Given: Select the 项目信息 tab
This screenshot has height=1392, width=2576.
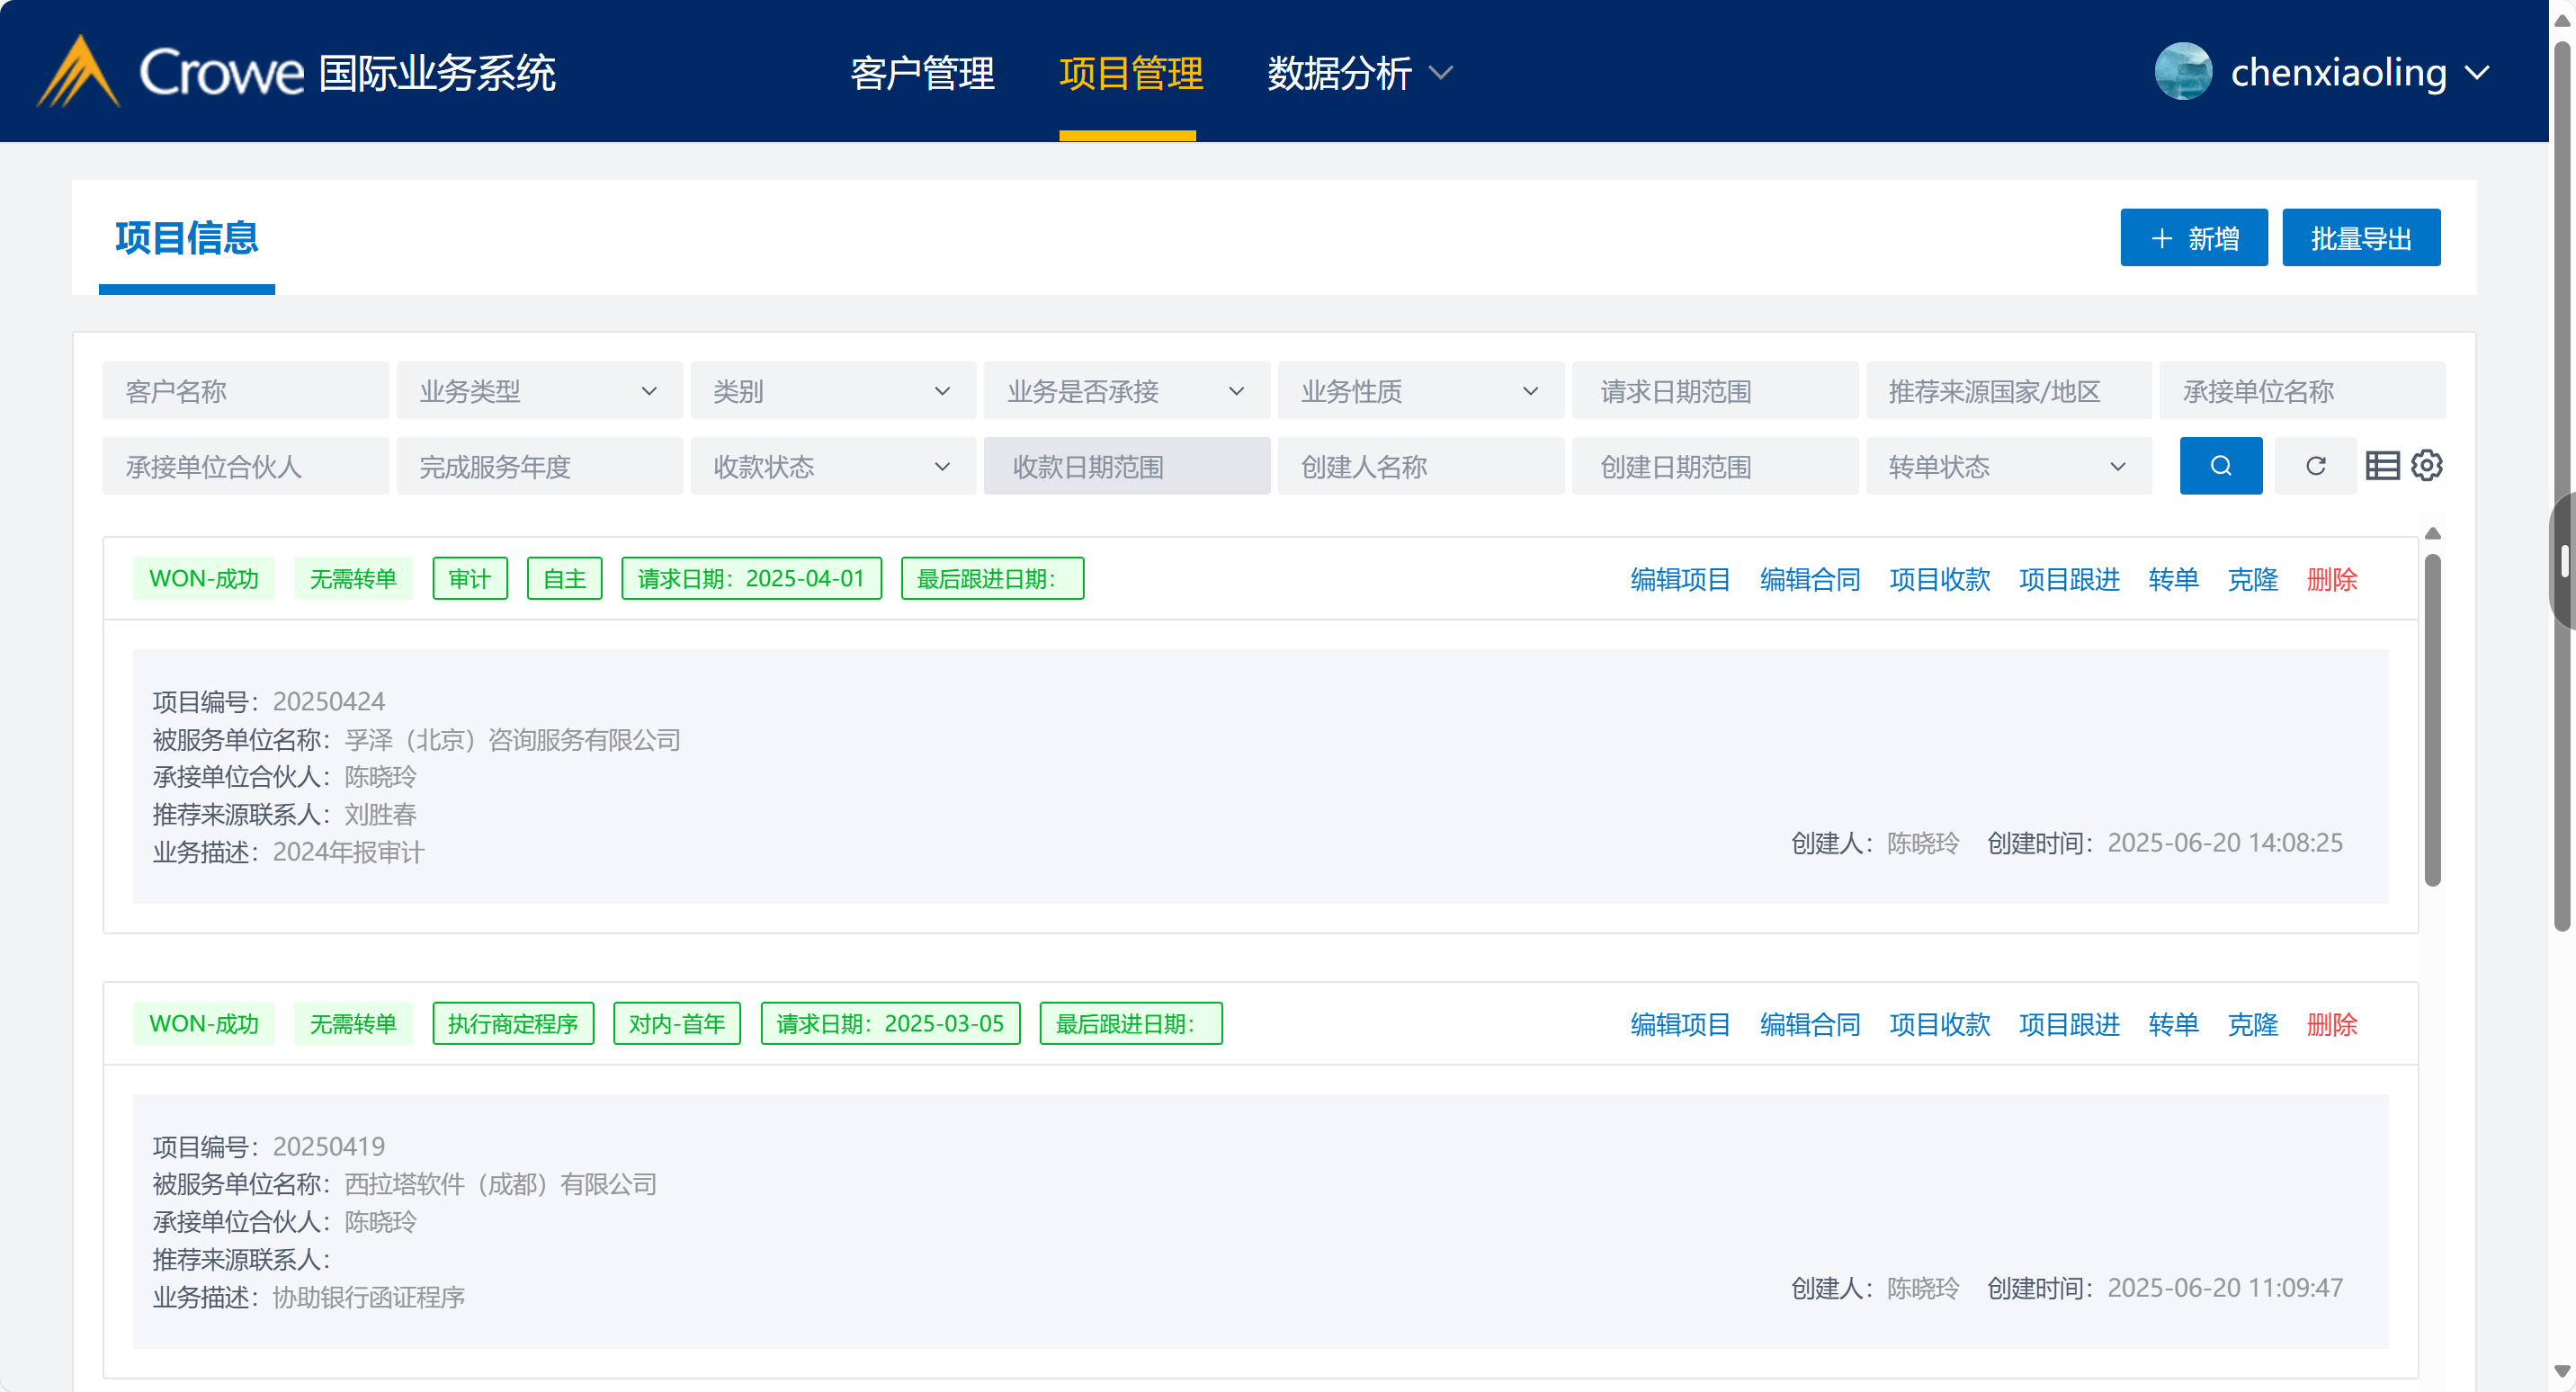Looking at the screenshot, I should (187, 238).
